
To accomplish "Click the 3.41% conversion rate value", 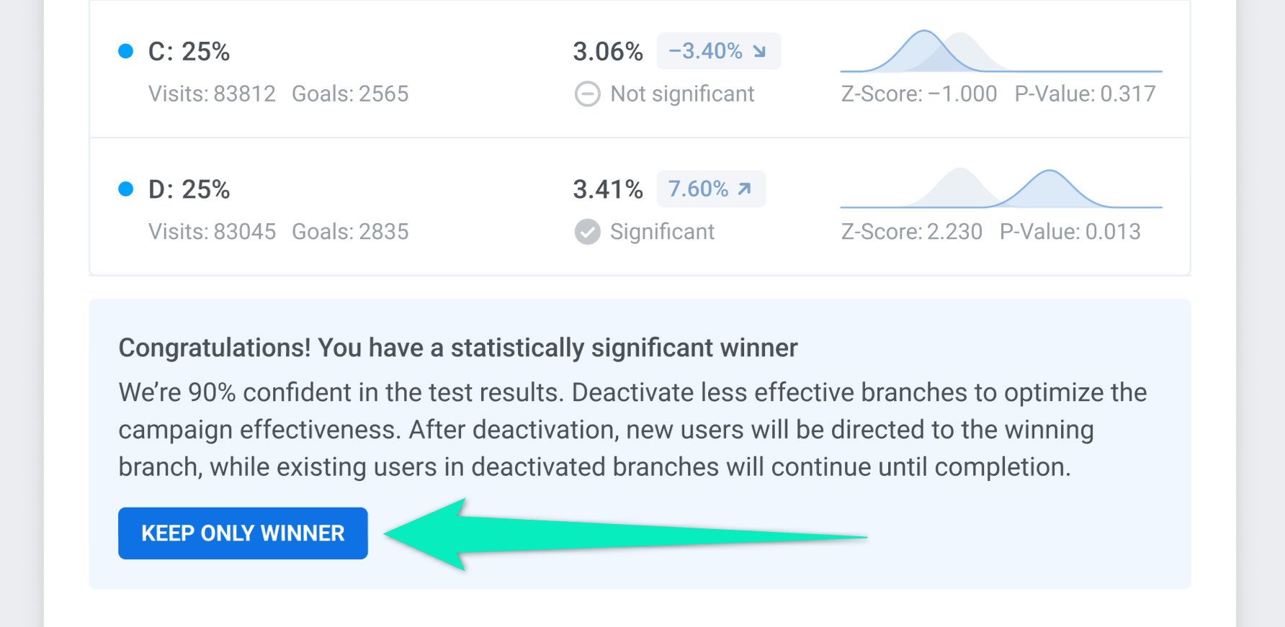I will click(x=607, y=189).
